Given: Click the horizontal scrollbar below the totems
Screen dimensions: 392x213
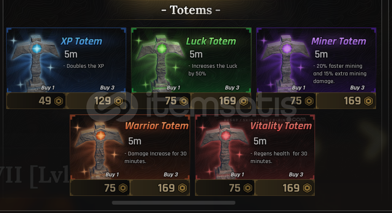Looking at the screenshot, I should coord(174,203).
